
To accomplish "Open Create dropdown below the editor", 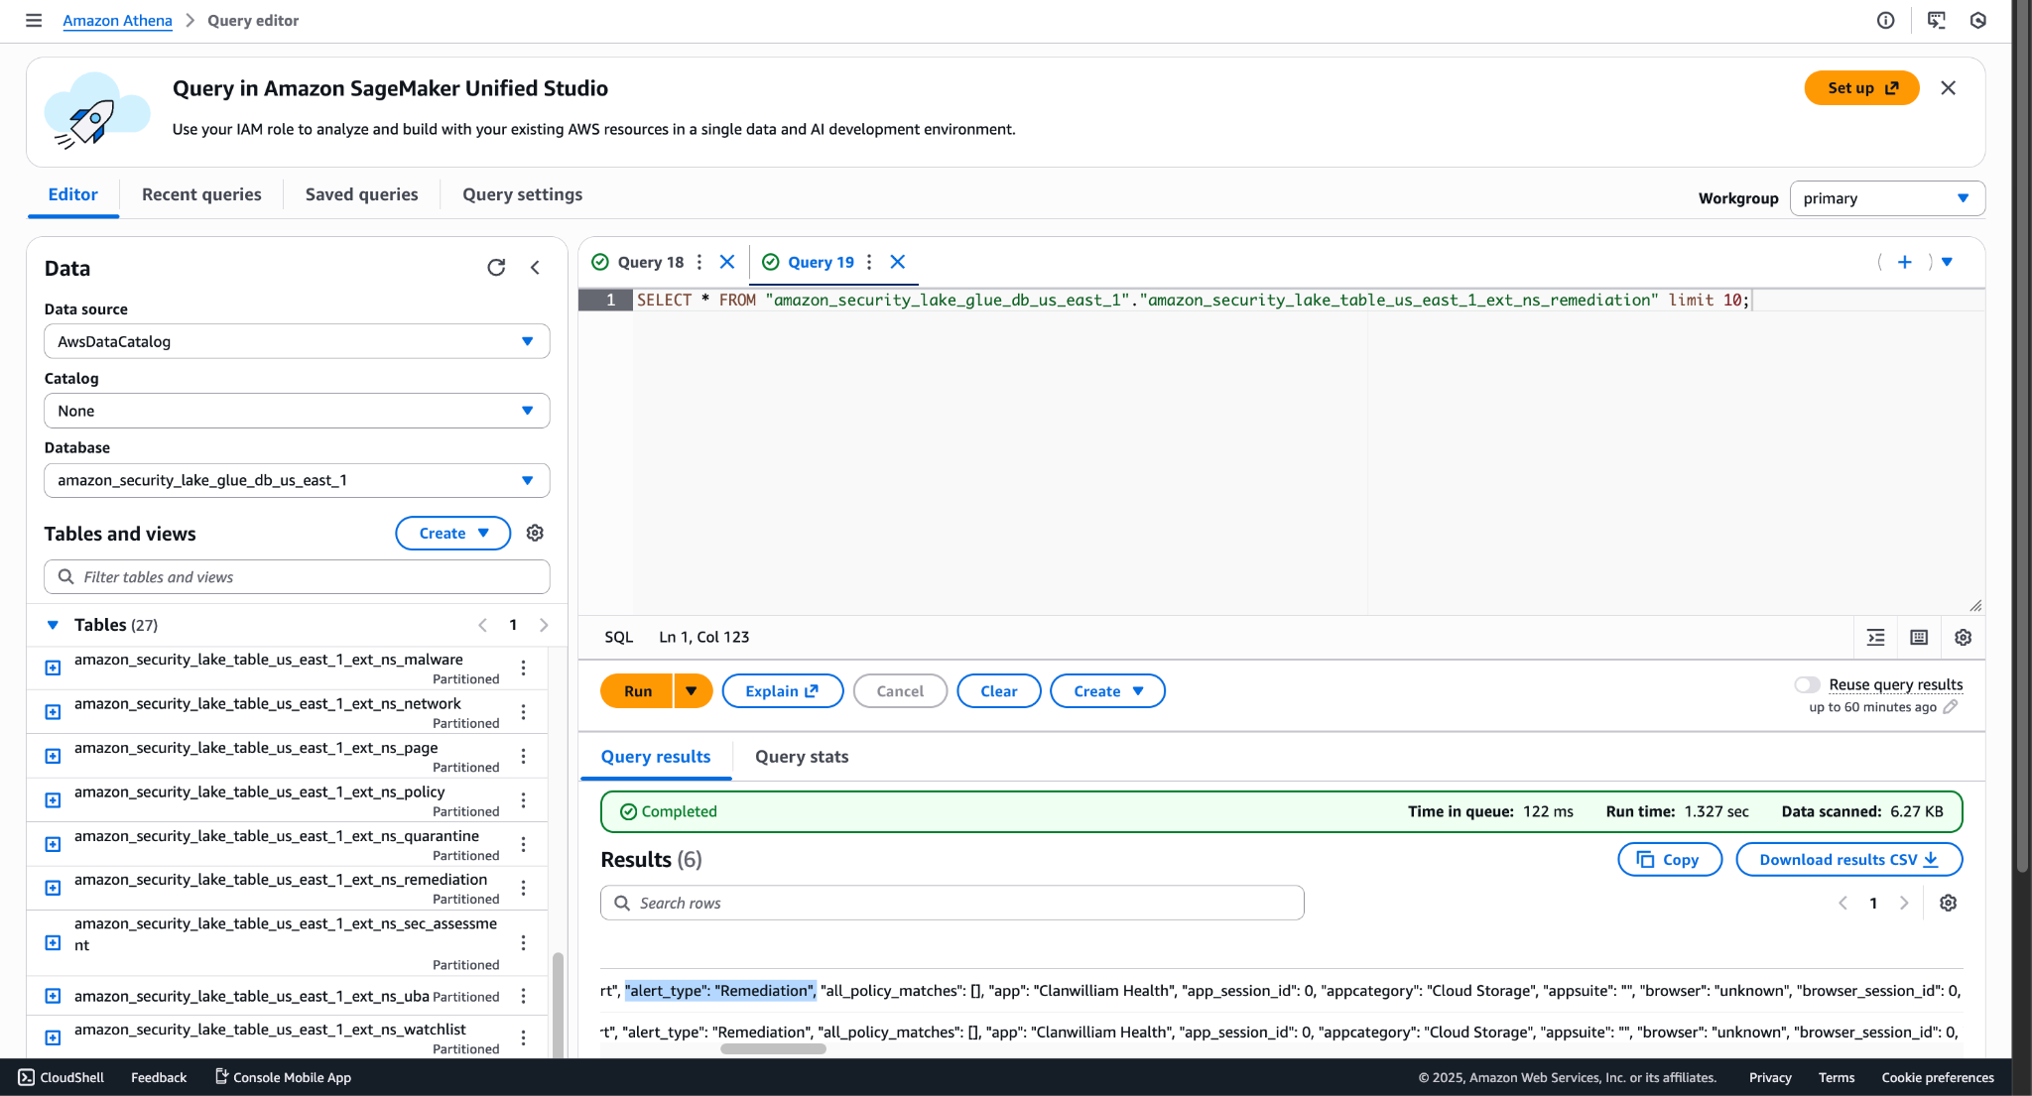I will click(x=1107, y=691).
